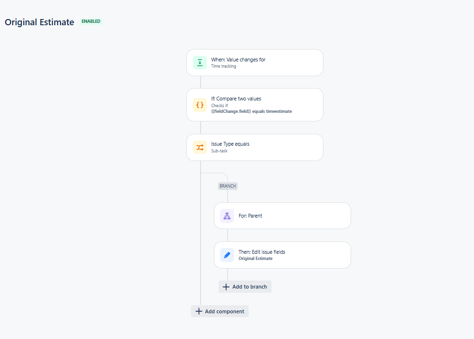Click the Sub-task subtitle text
This screenshot has height=339, width=474.
click(x=219, y=151)
